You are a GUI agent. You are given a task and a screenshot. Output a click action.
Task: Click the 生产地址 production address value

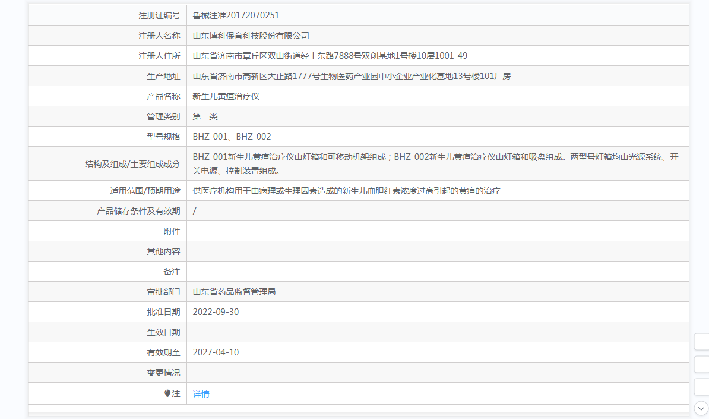click(352, 76)
